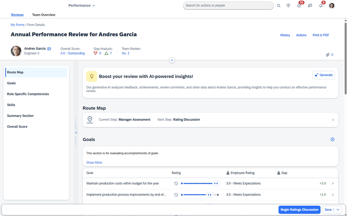Click the 4.0 - Outstanding overall score link
This screenshot has width=347, height=216.
tap(73, 53)
